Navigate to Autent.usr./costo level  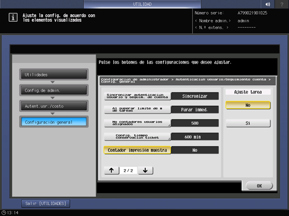coord(54,106)
